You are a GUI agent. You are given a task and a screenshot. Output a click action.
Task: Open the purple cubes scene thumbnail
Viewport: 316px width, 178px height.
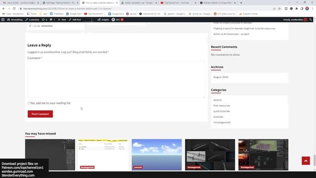263,155
